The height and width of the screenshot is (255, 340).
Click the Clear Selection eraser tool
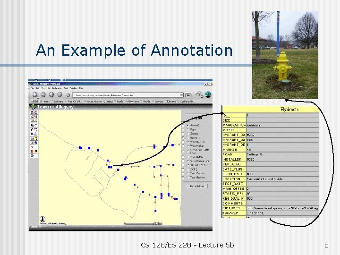[32, 147]
